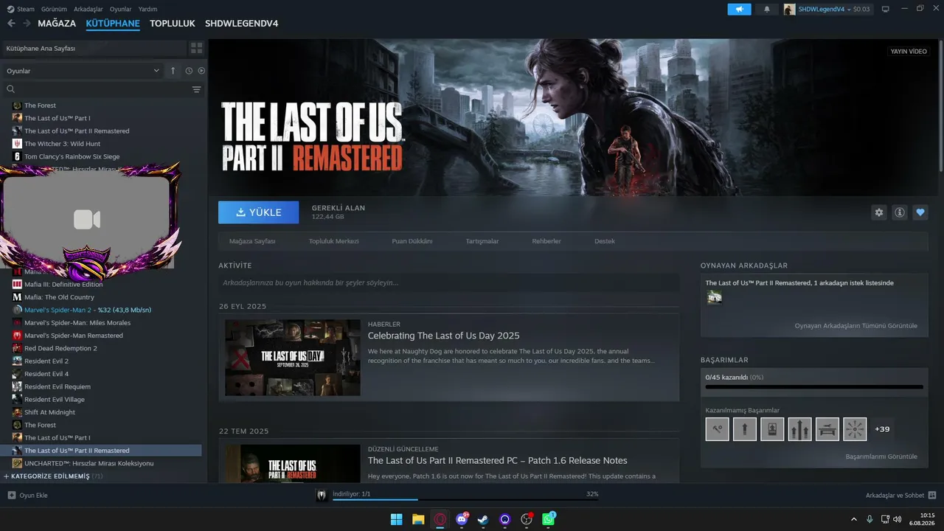Toggle favorite with the heart icon

pos(920,212)
